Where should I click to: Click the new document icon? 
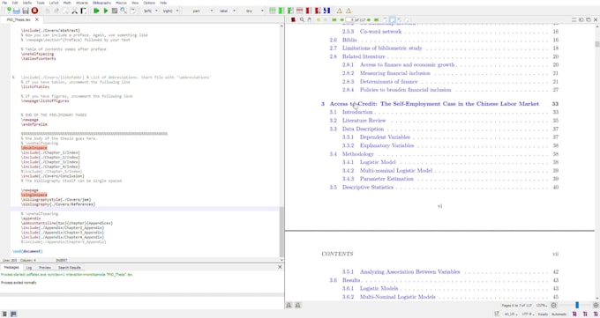[9, 11]
